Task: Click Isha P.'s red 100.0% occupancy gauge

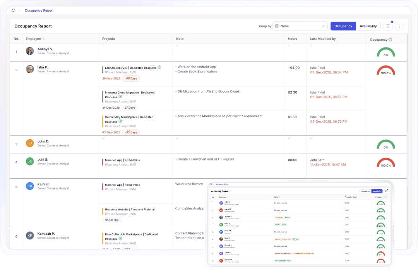Action: point(385,71)
